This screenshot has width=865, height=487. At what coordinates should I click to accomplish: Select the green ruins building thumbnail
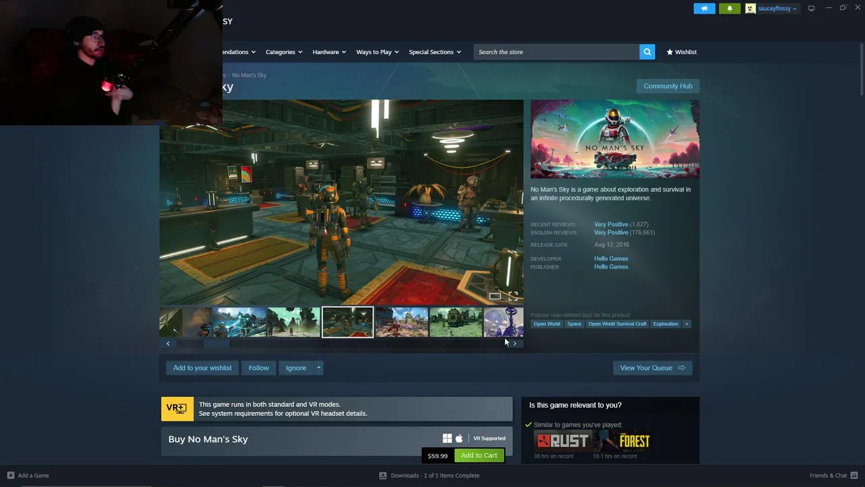pyautogui.click(x=455, y=322)
